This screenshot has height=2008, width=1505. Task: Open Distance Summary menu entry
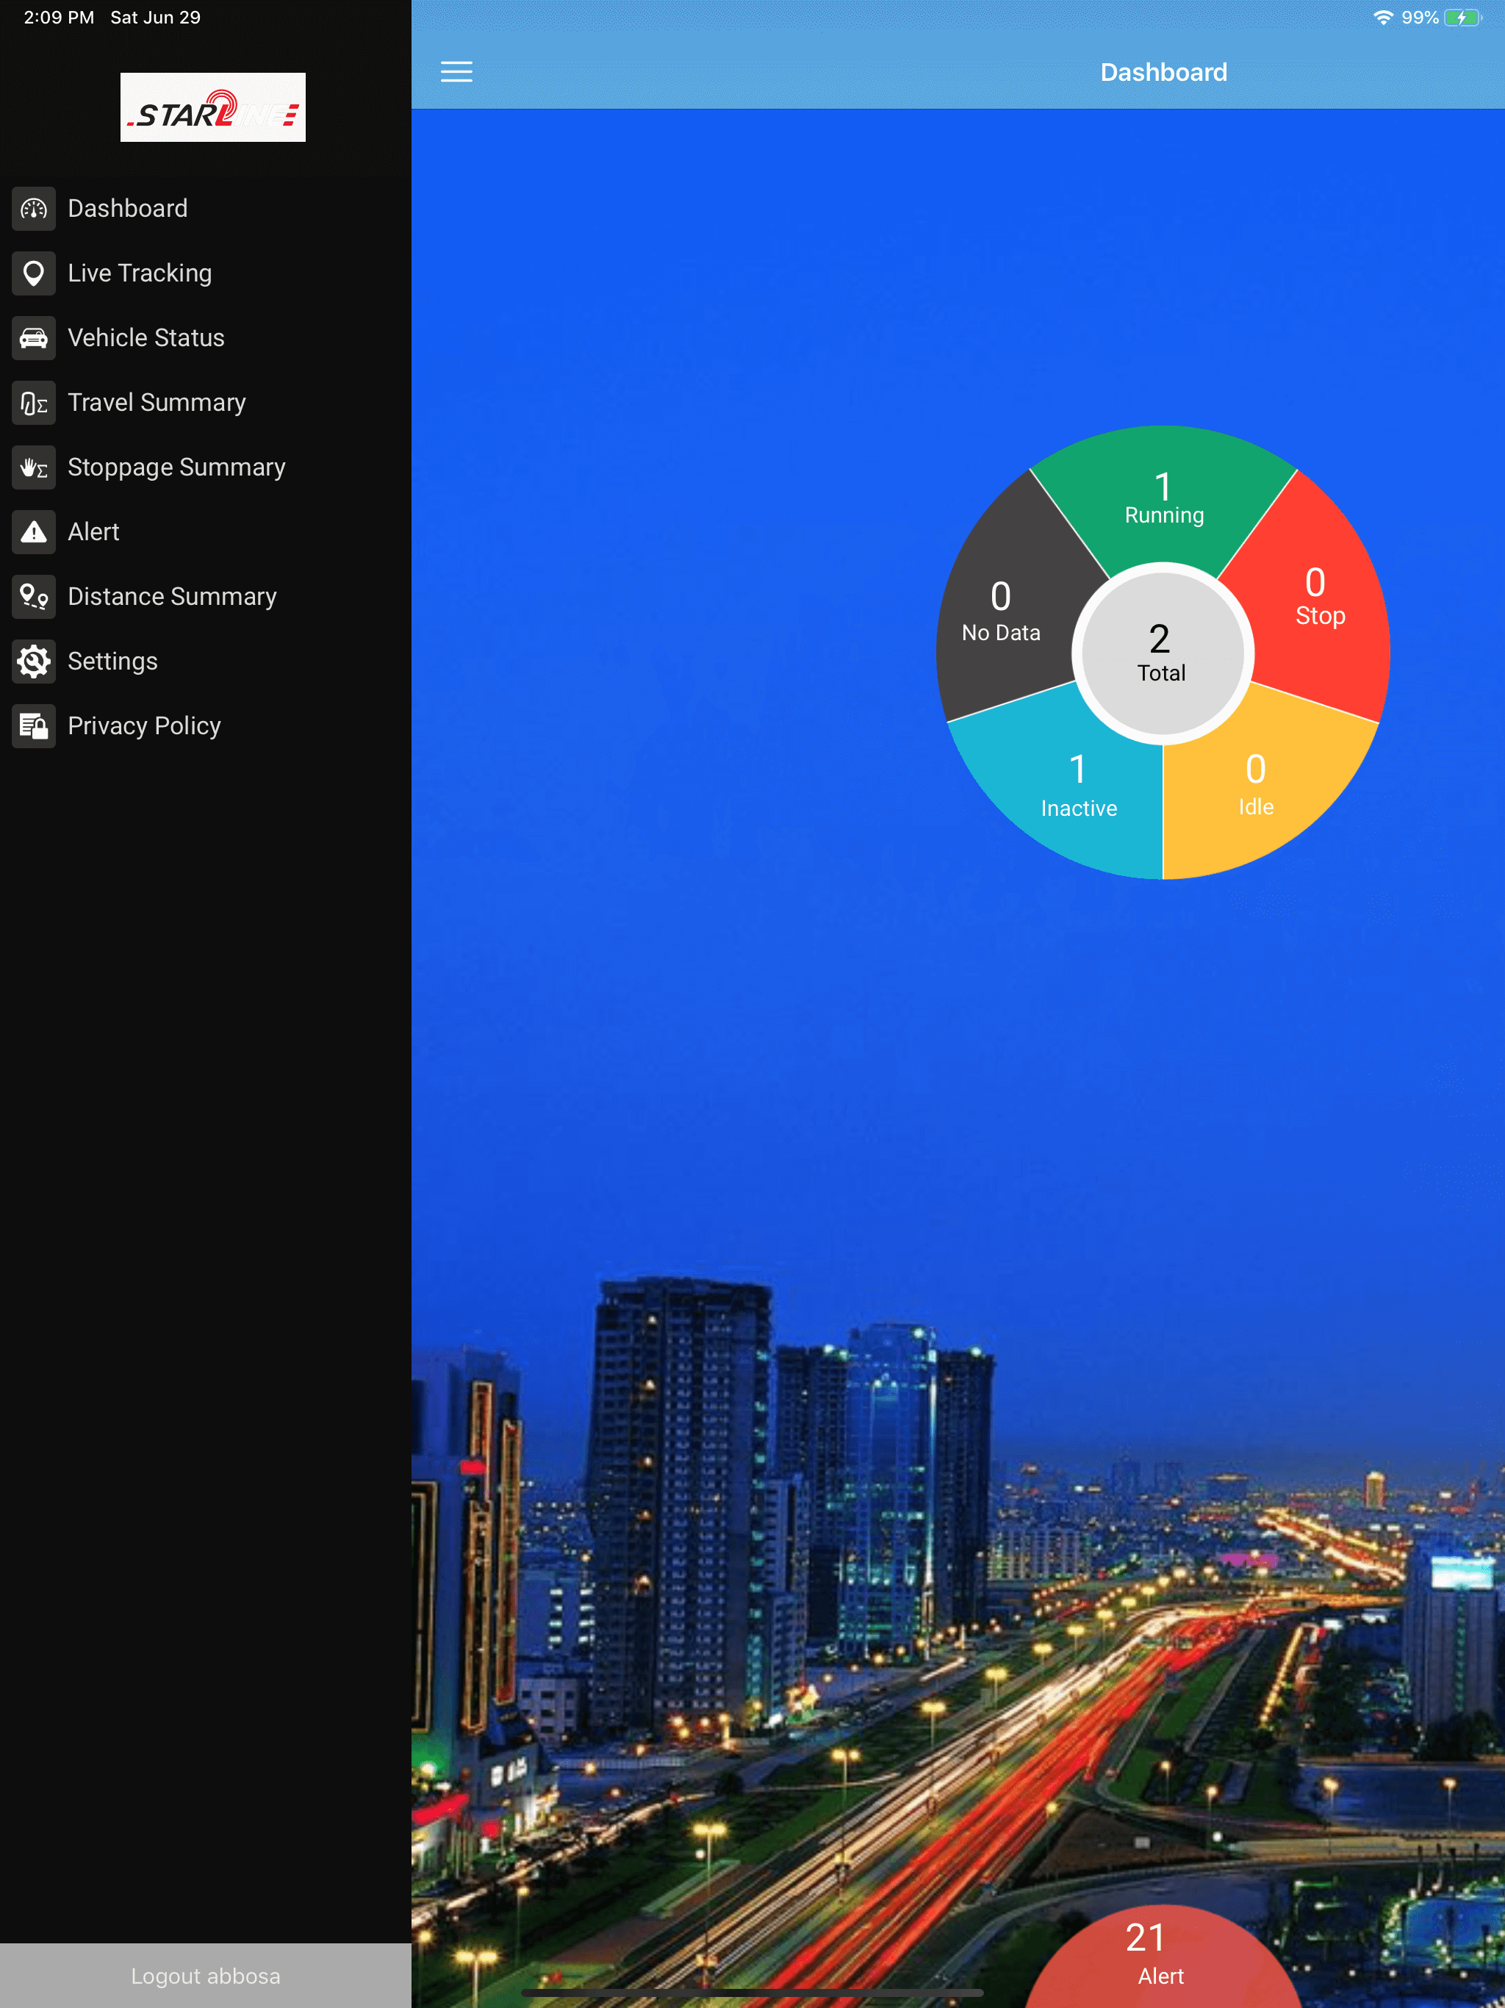click(x=205, y=596)
